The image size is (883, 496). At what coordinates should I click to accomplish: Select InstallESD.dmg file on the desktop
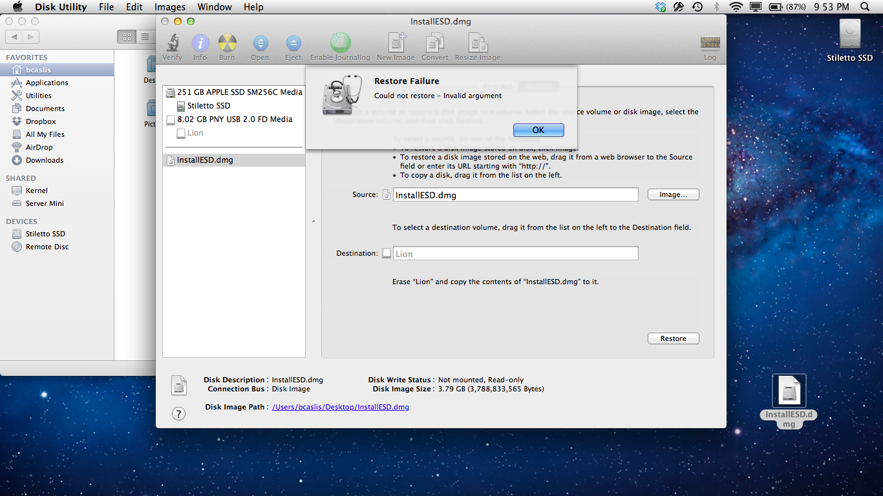(789, 400)
